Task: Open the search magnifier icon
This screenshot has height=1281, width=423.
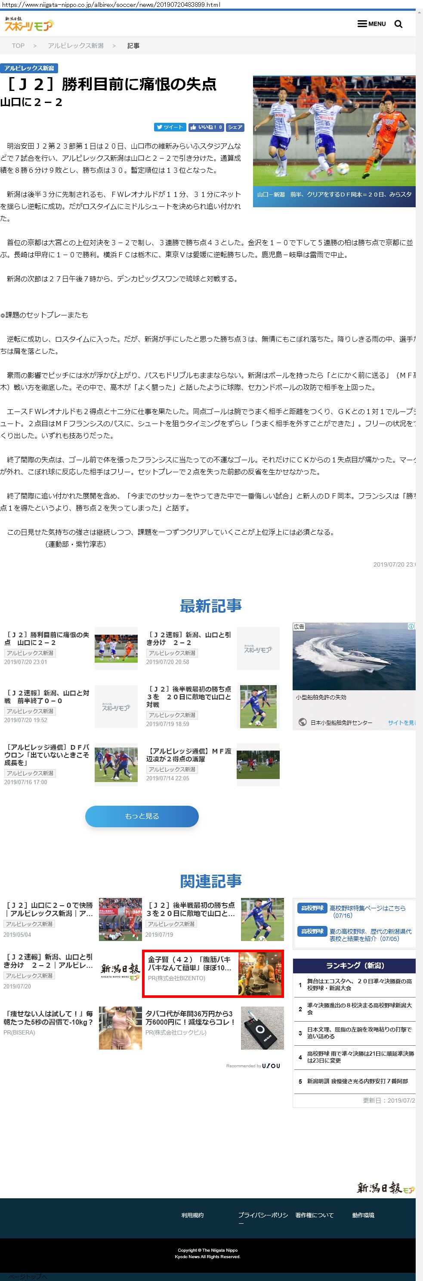Action: tap(398, 24)
